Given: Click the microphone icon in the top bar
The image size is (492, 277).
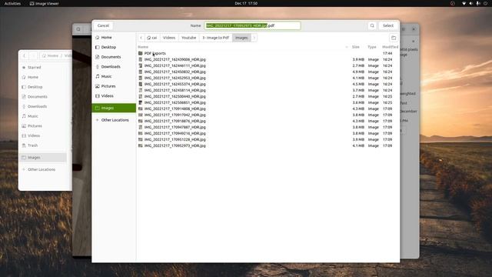Looking at the screenshot, I should point(478,3).
